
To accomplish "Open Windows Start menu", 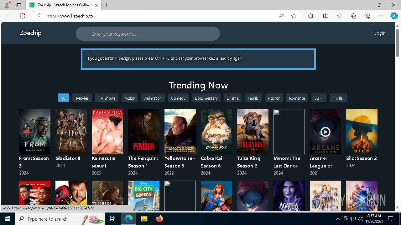I will point(8,219).
